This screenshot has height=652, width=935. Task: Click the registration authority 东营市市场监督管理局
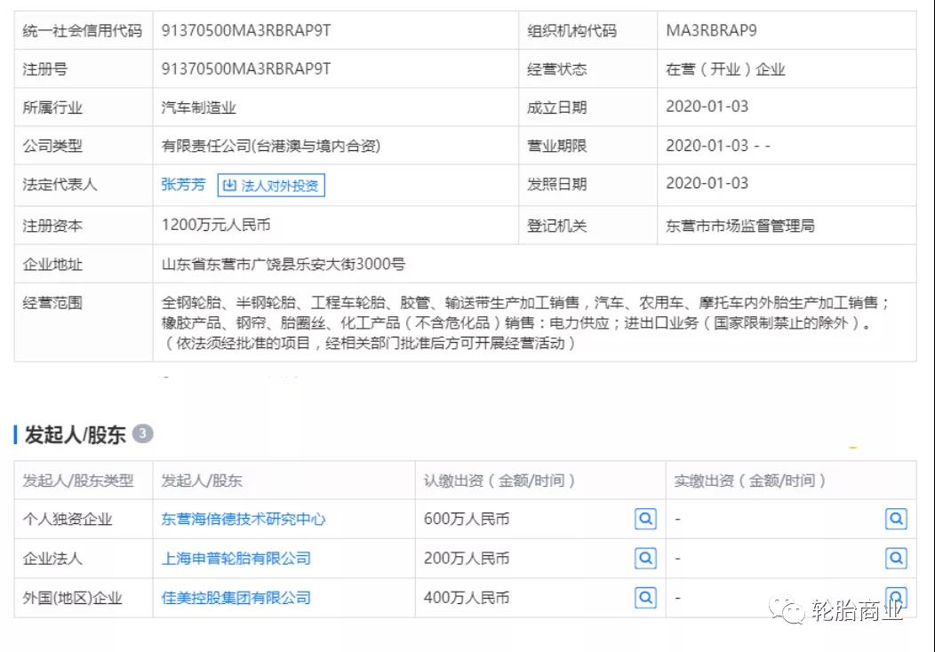click(x=739, y=226)
